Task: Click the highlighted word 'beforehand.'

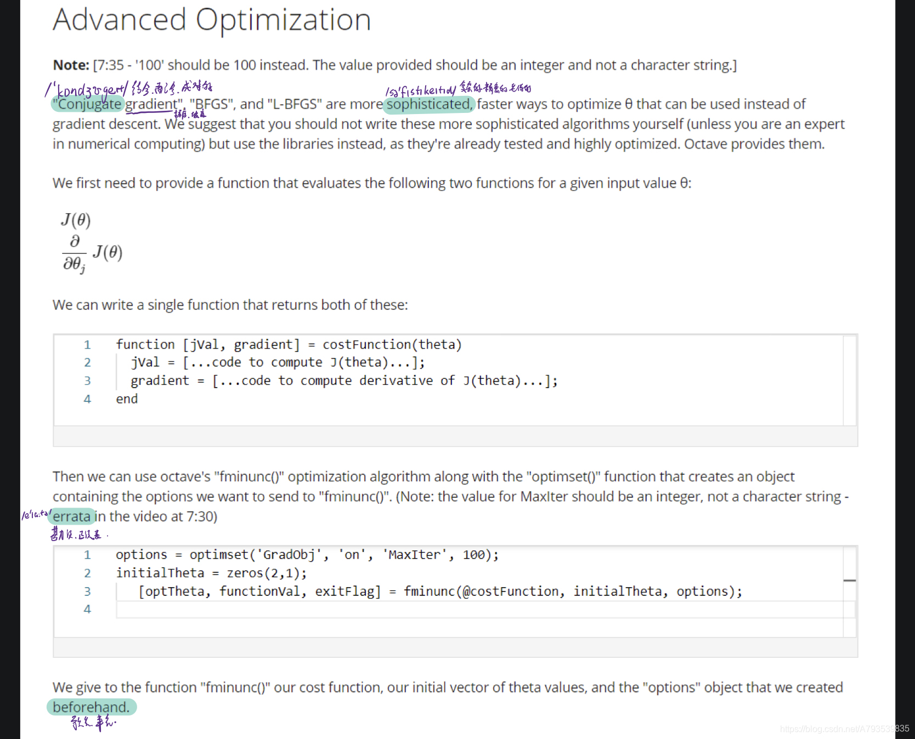Action: [x=91, y=707]
